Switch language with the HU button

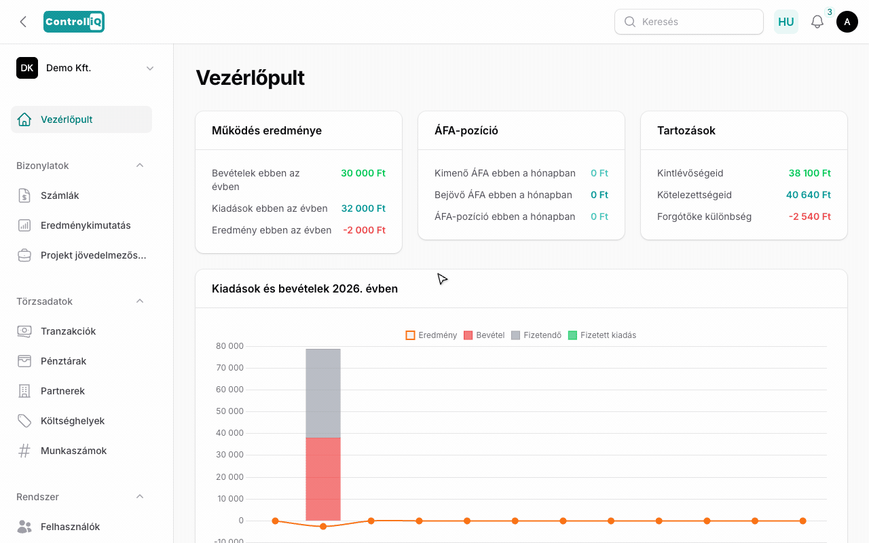[786, 22]
